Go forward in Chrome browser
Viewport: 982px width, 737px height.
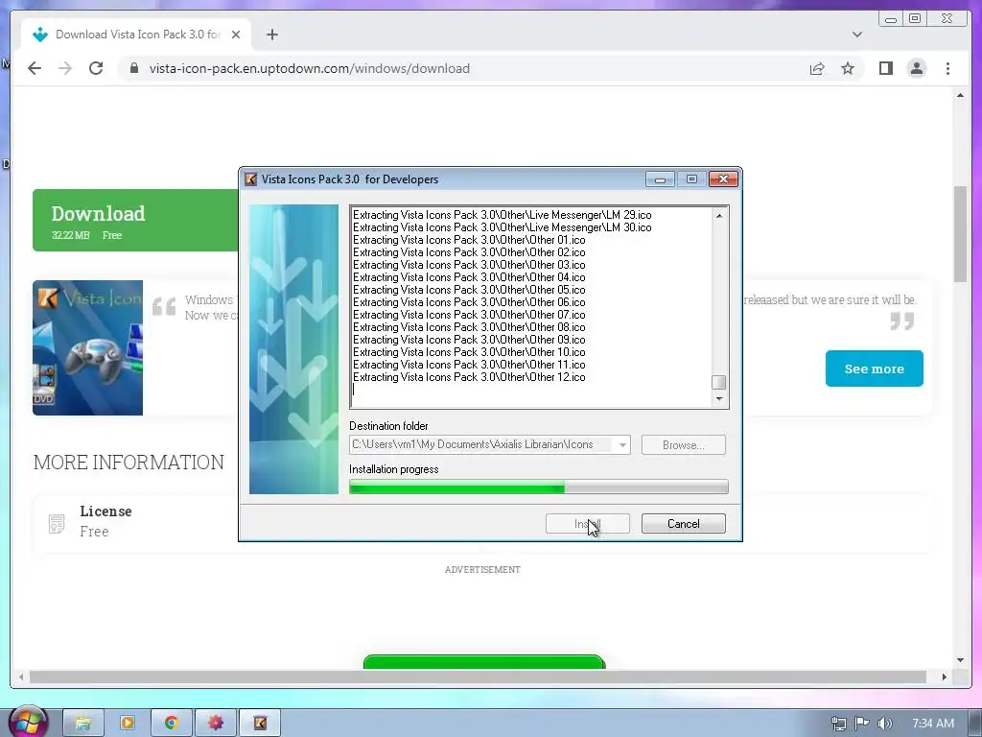pos(65,68)
